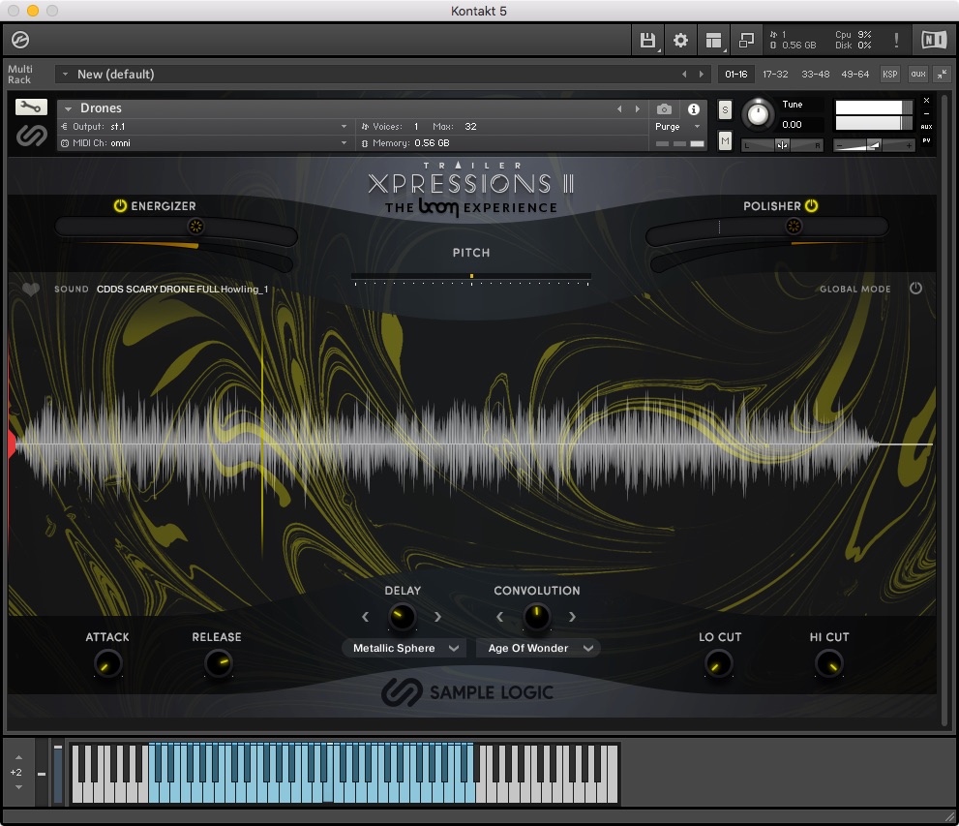Image resolution: width=959 pixels, height=826 pixels.
Task: Open the workspace layout icon
Action: pos(714,41)
